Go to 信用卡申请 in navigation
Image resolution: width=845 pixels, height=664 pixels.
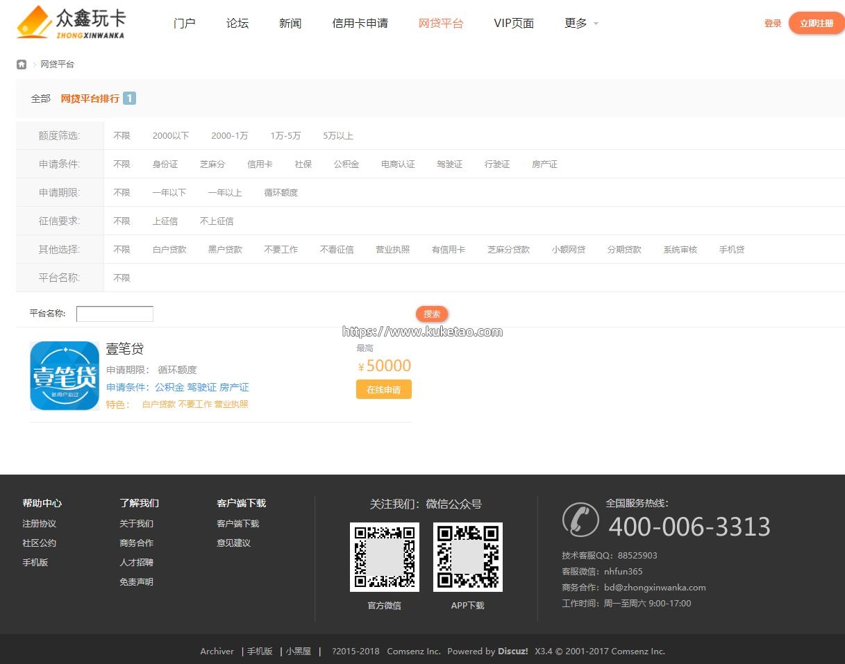pyautogui.click(x=360, y=24)
